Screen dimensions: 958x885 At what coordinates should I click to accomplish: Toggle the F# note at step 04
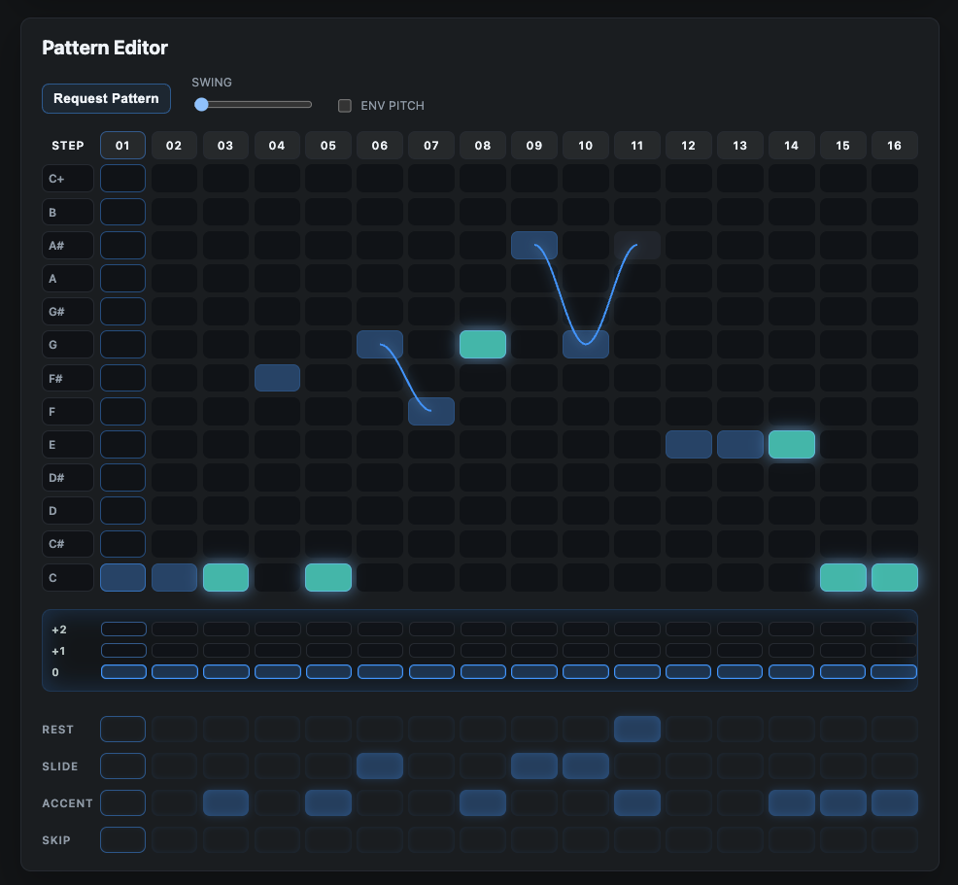(x=277, y=378)
